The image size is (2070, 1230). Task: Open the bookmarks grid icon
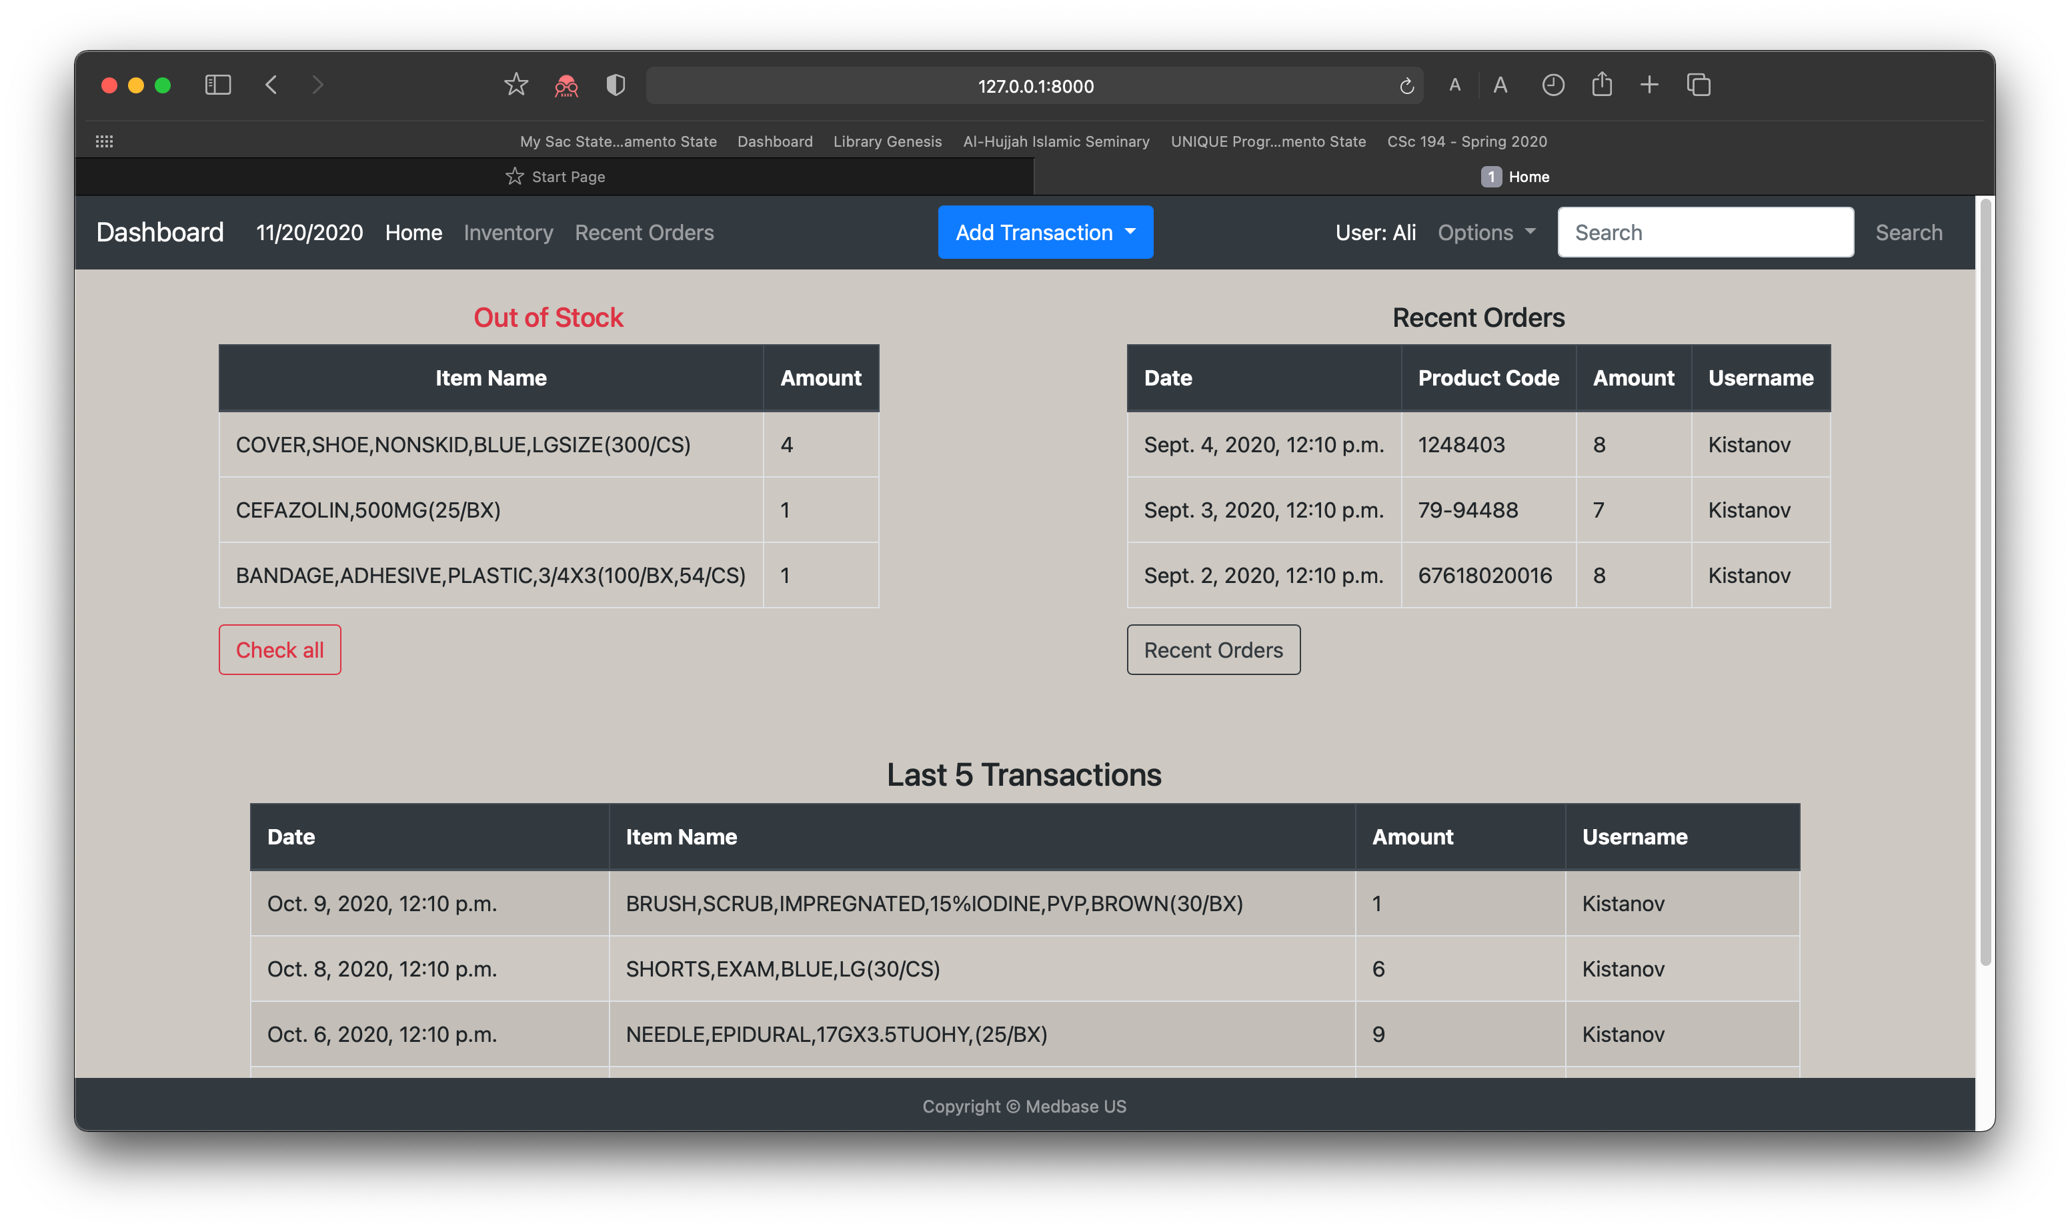click(105, 141)
